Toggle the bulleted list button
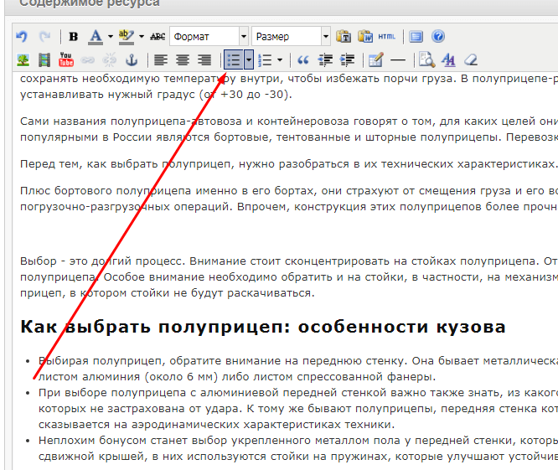The width and height of the screenshot is (558, 470). pos(234,59)
